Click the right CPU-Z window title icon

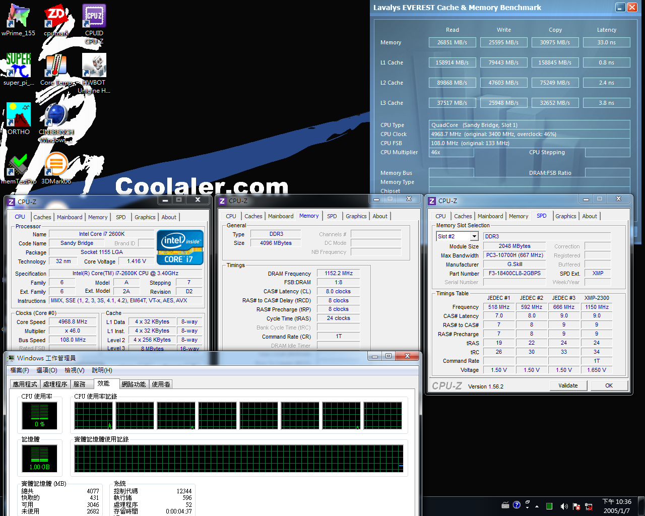click(432, 201)
